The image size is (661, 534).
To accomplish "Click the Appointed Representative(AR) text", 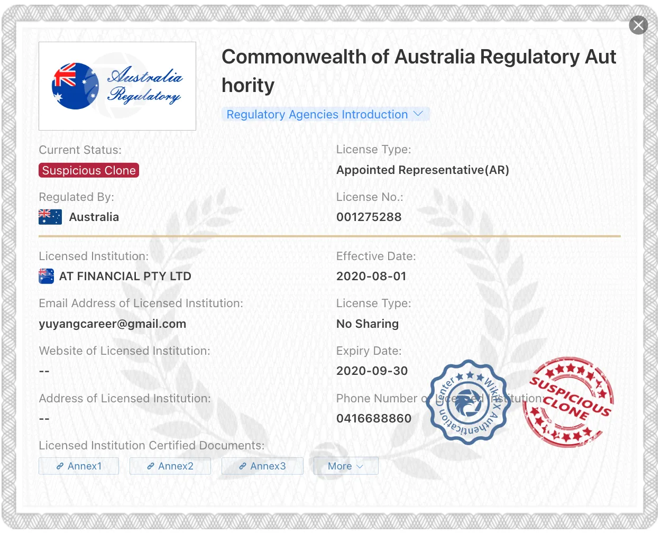I will pyautogui.click(x=423, y=170).
